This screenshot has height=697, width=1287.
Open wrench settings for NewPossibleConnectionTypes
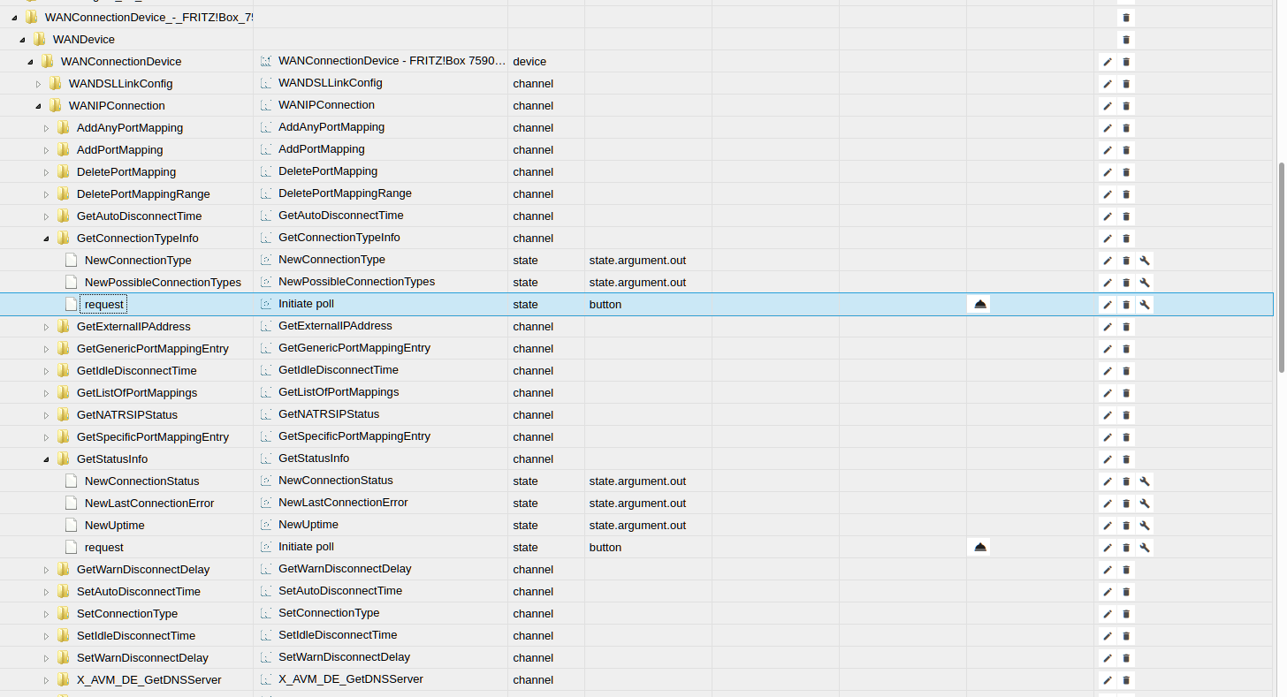click(x=1145, y=283)
